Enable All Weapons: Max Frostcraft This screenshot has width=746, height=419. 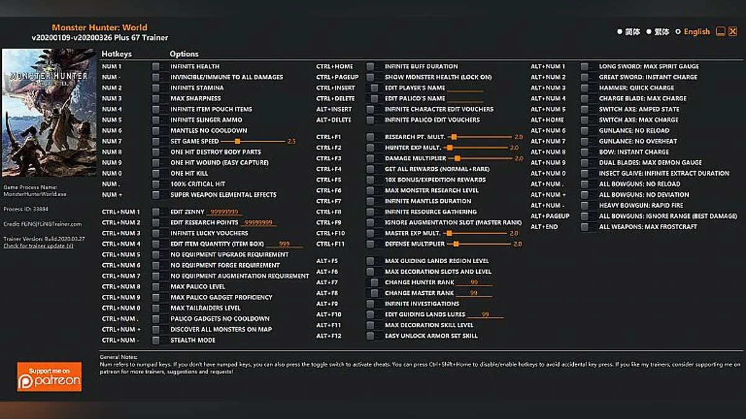click(585, 227)
